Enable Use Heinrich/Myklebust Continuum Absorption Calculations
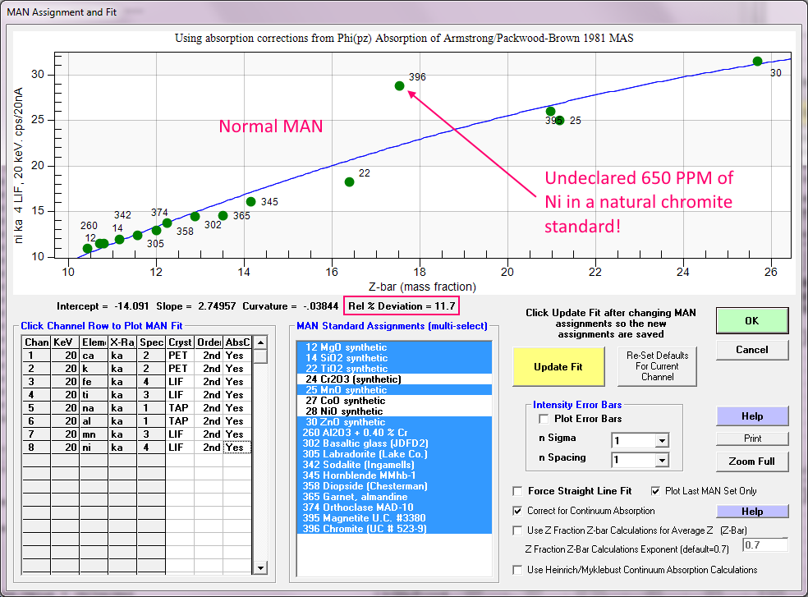 (x=517, y=570)
